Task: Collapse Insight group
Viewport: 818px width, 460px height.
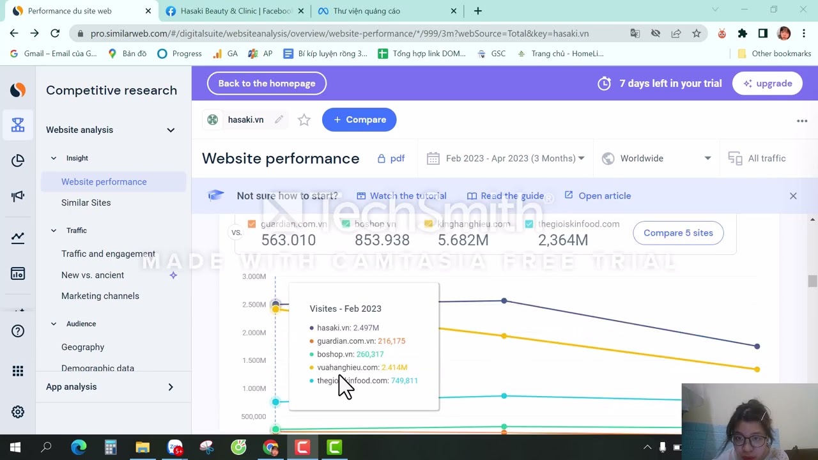Action: (54, 158)
